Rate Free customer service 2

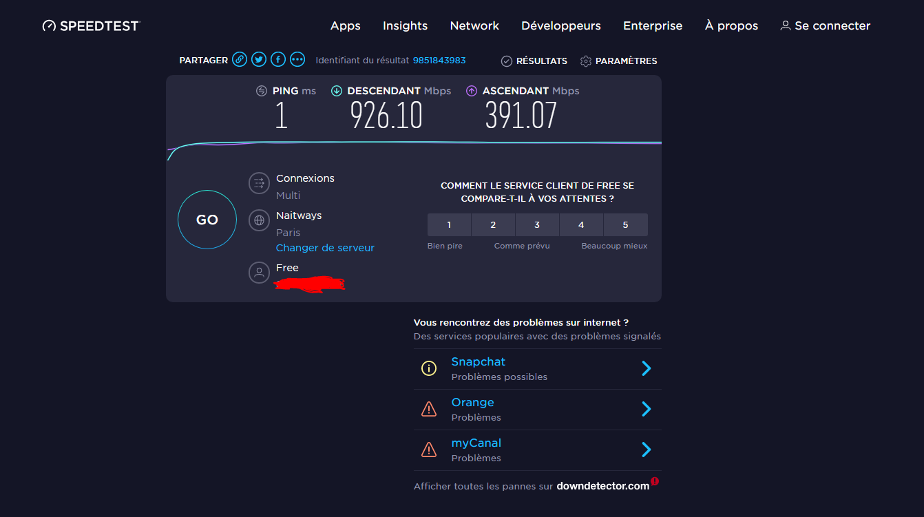[493, 224]
